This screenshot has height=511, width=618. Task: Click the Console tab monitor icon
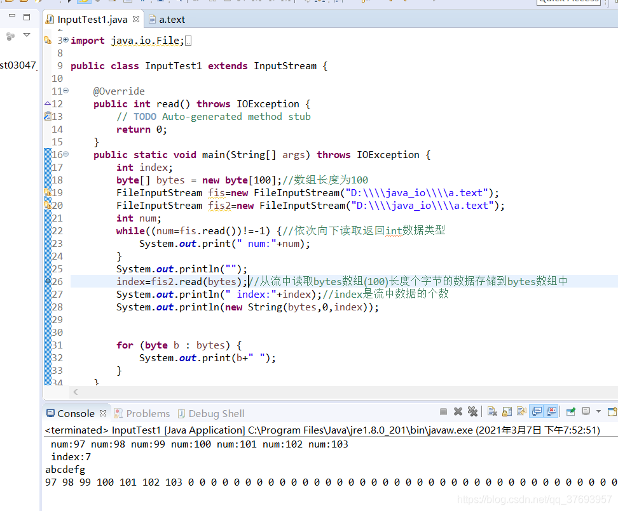coord(50,413)
